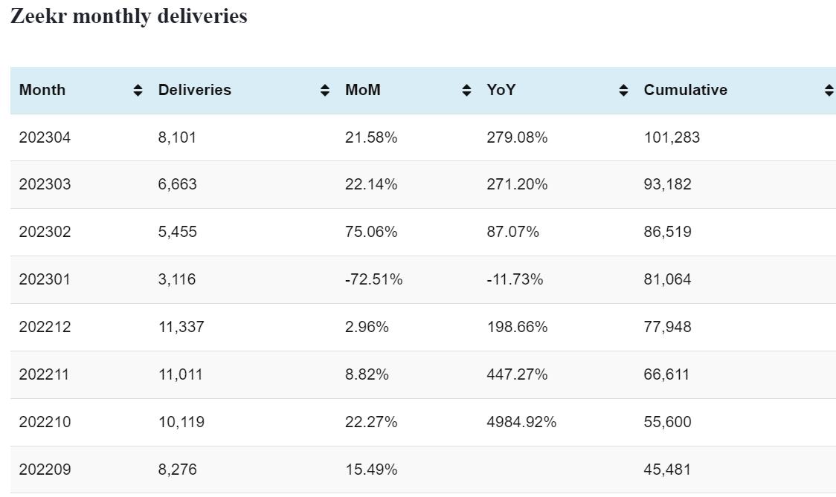Image resolution: width=836 pixels, height=497 pixels.
Task: Select the 11,337 deliveries value
Action: (x=181, y=327)
